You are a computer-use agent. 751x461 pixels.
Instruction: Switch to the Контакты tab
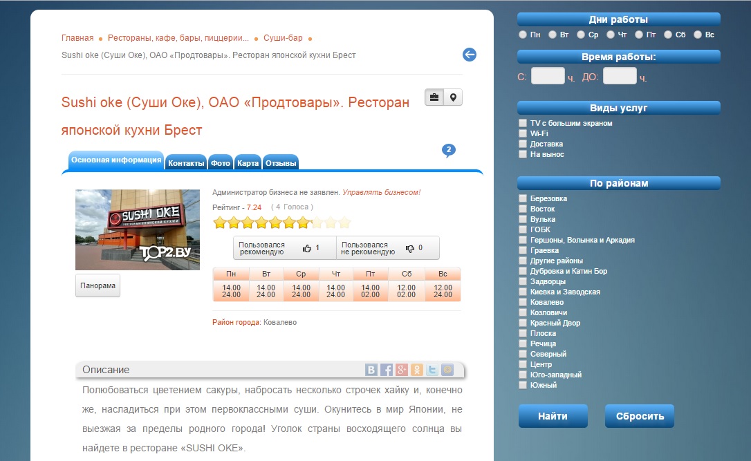pyautogui.click(x=186, y=162)
